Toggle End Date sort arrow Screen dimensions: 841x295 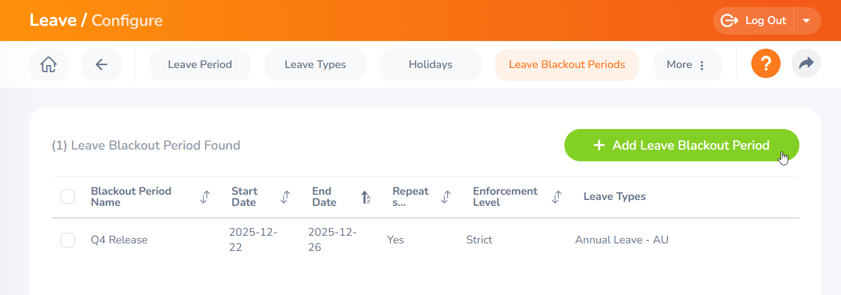pos(365,197)
